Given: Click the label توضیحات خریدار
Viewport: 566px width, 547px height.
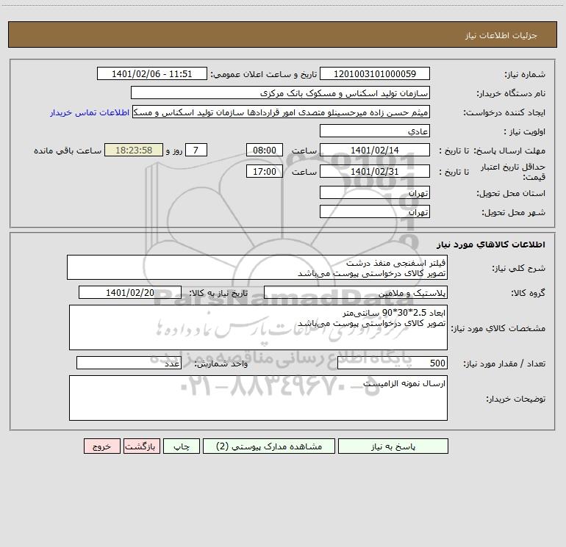Looking at the screenshot, I should pos(515,399).
